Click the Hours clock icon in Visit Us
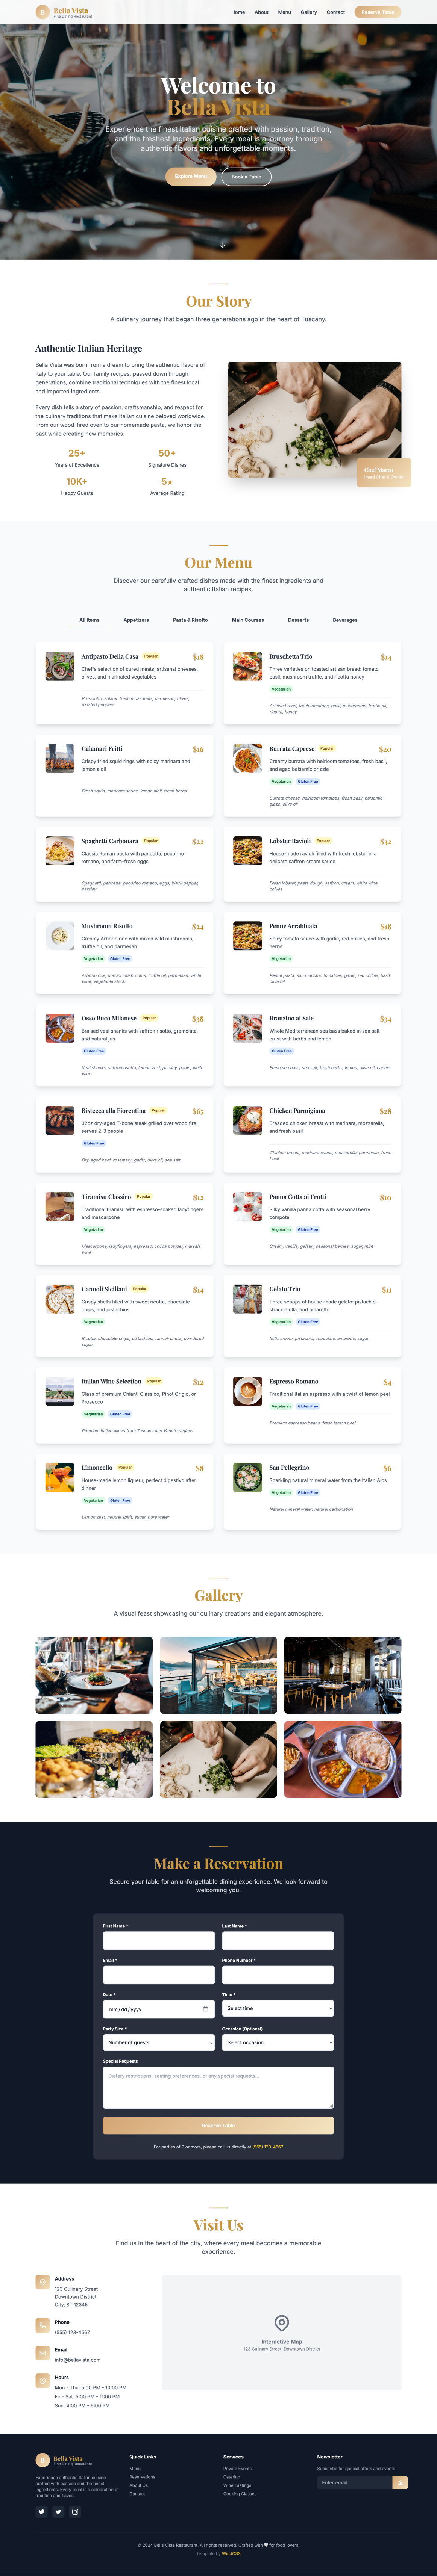The image size is (437, 2576). click(x=42, y=2380)
